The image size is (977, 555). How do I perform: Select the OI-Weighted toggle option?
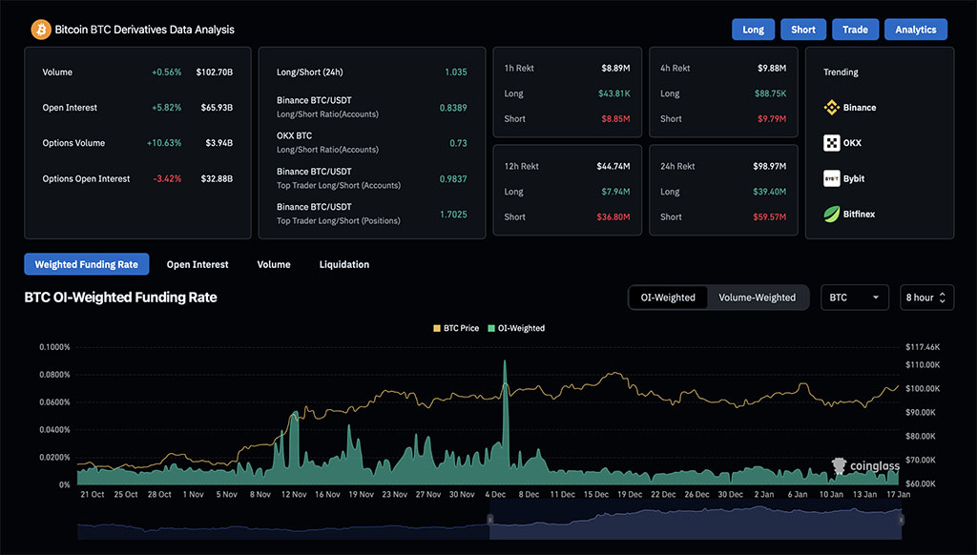pos(668,298)
